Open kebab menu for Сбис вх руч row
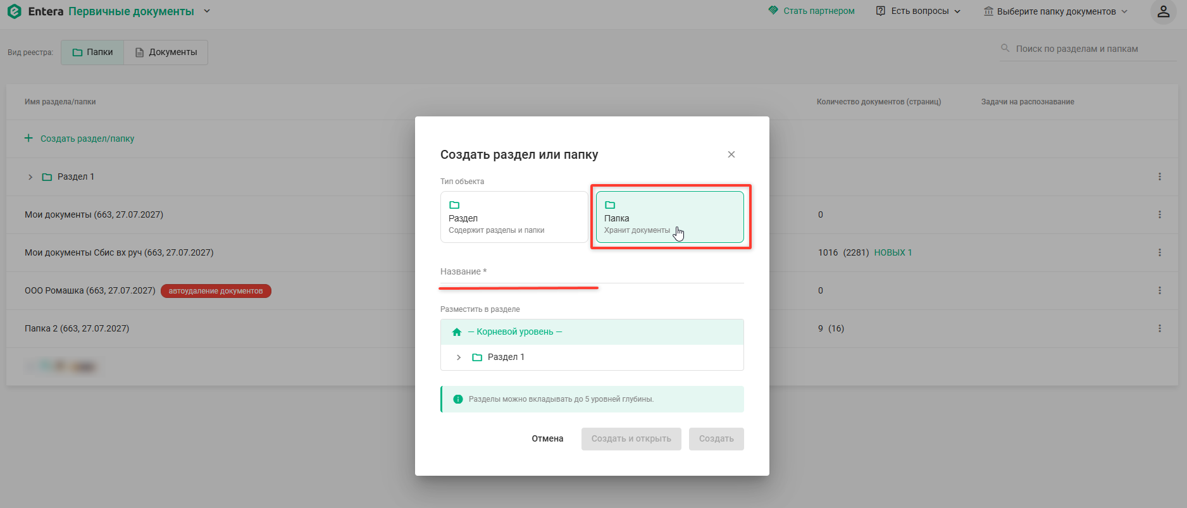This screenshot has height=508, width=1187. 1160,252
